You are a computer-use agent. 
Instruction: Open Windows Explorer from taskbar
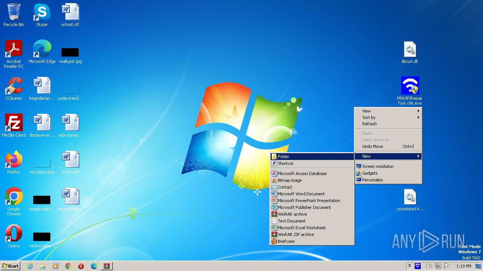(x=43, y=266)
